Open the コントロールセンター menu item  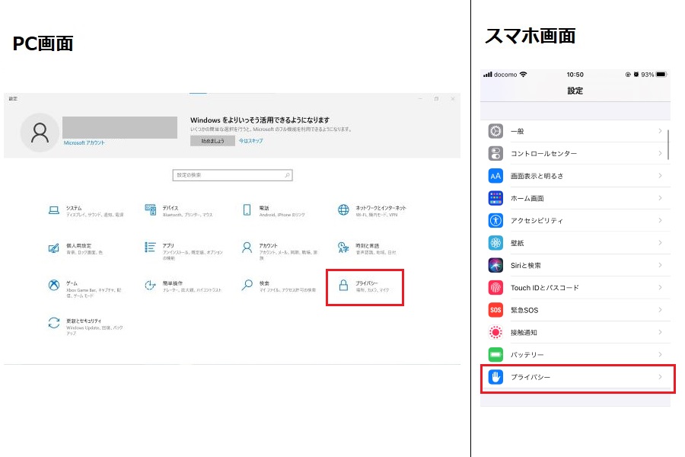pyautogui.click(x=543, y=154)
